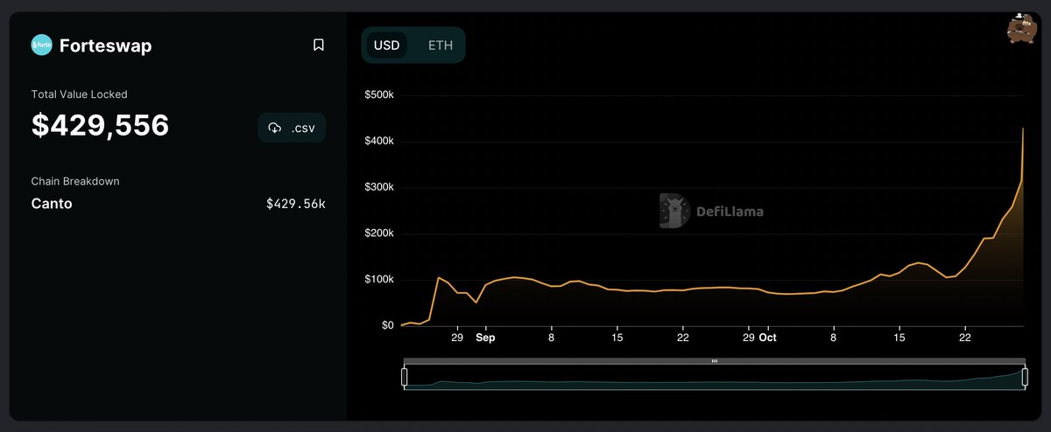This screenshot has width=1051, height=432.
Task: Bookmark Forteswap with the bookmark icon
Action: [319, 45]
